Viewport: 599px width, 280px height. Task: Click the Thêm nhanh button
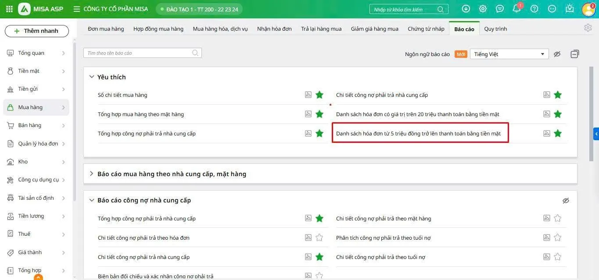(x=37, y=31)
